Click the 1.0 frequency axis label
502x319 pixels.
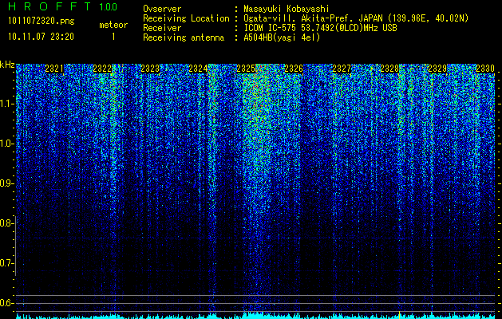pyautogui.click(x=7, y=144)
